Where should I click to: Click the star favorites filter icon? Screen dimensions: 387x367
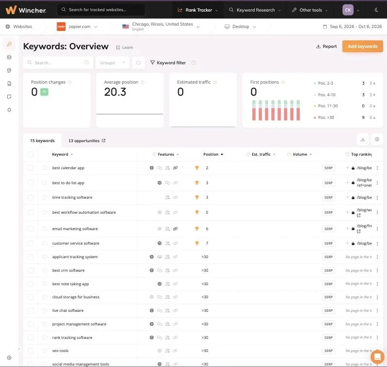[x=138, y=62]
